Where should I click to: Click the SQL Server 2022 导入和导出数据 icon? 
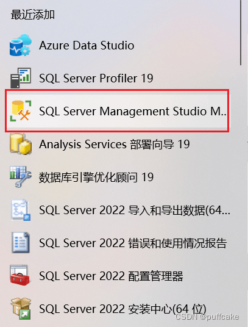pyautogui.click(x=21, y=210)
